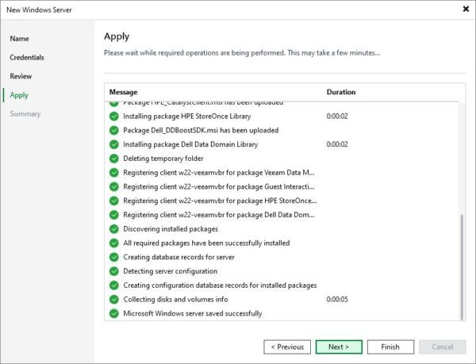Click the log list vertical scrollbar thumb
This screenshot has height=364, width=476.
coord(462,267)
